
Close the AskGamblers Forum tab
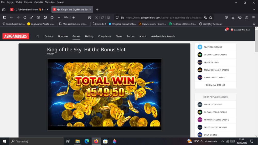click(x=47, y=10)
